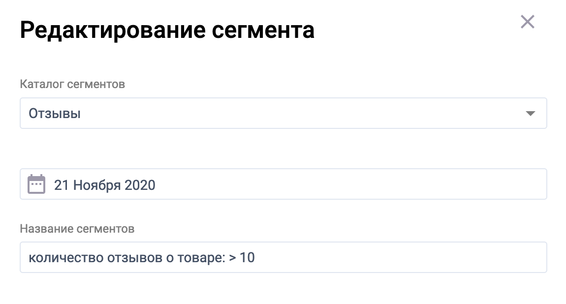Image resolution: width=566 pixels, height=304 pixels.
Task: Select the Отзывы catalog value
Action: [55, 114]
